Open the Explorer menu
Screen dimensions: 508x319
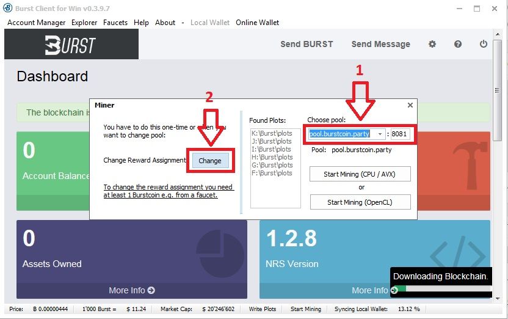tap(84, 23)
